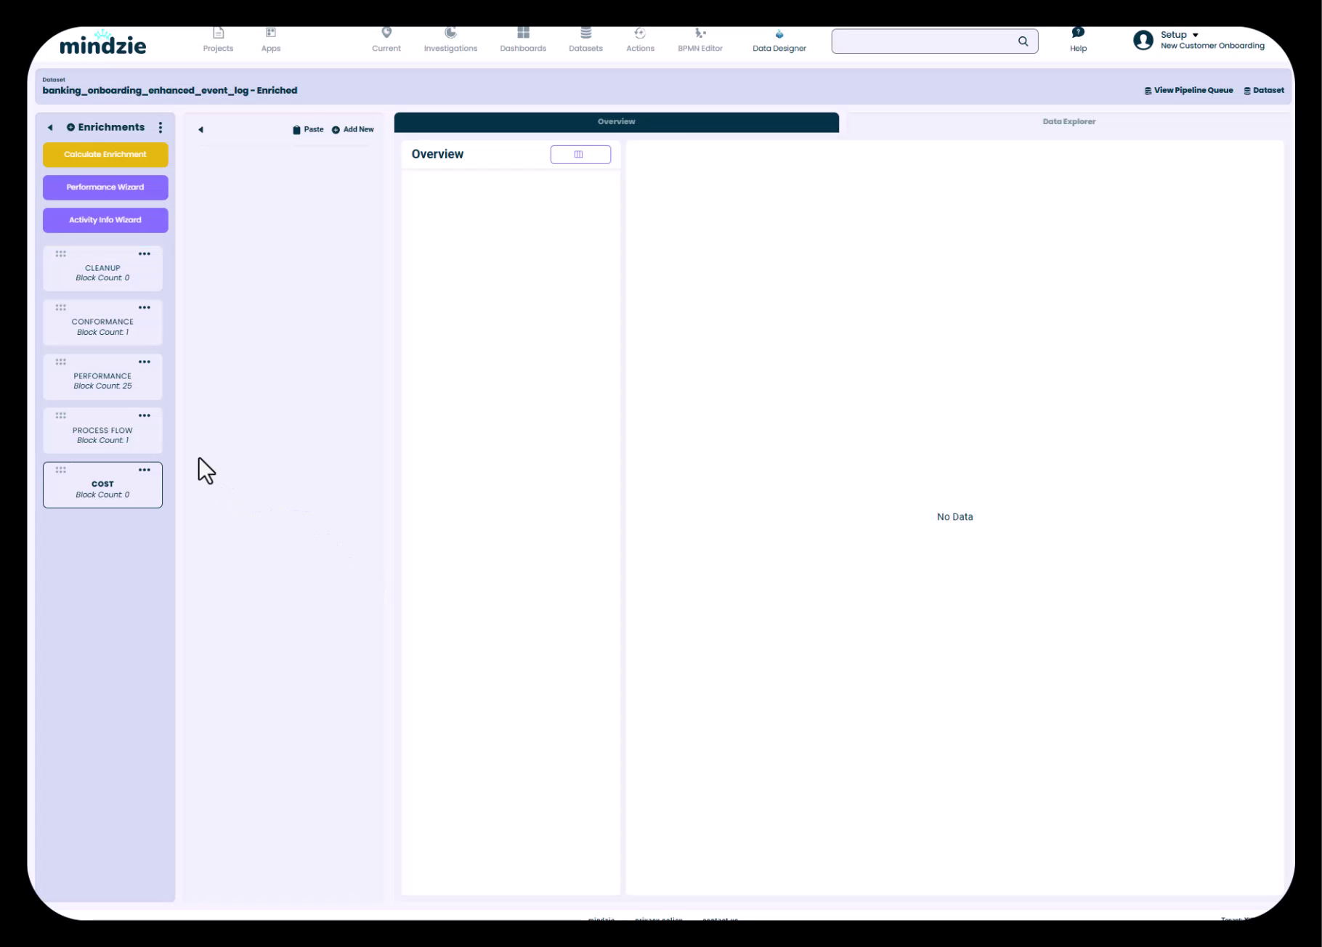
Task: Click the Calculate Enrichment button
Action: click(x=105, y=155)
